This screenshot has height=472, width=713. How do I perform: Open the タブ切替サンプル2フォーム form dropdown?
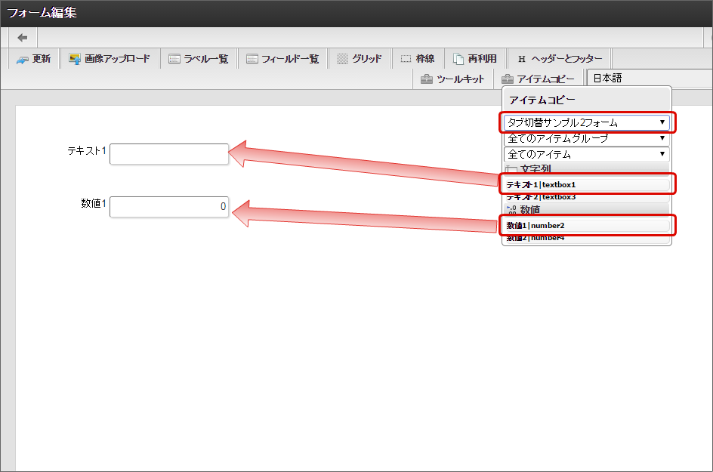[x=587, y=122]
